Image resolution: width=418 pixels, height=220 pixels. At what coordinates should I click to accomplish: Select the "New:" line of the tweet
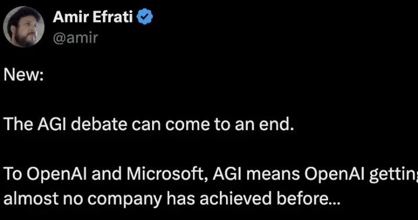pyautogui.click(x=23, y=76)
